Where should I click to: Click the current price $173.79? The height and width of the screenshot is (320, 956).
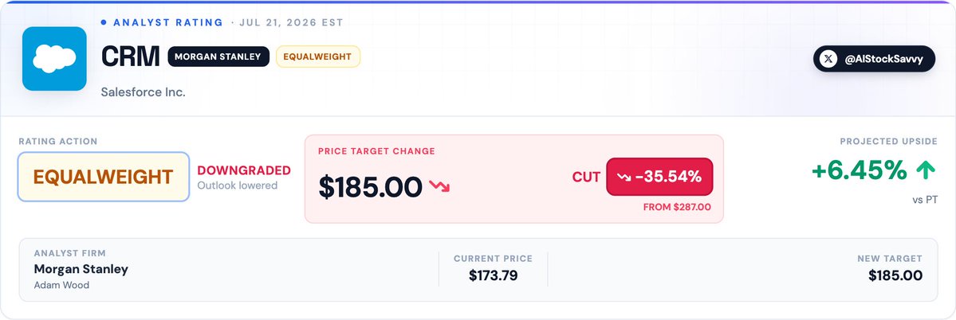pyautogui.click(x=493, y=275)
